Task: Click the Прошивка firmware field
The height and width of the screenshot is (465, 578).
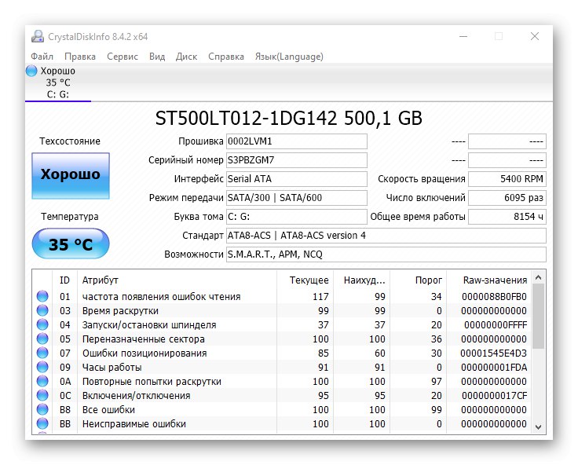Action: tap(296, 141)
